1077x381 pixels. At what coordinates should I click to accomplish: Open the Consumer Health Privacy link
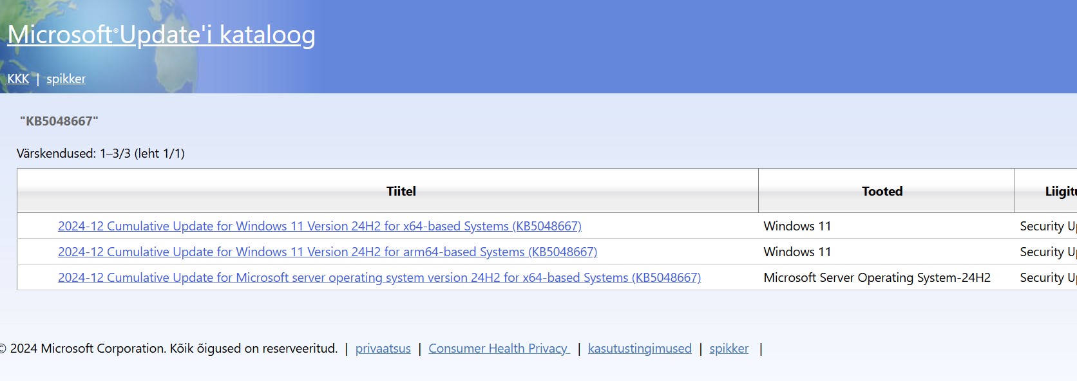[499, 348]
